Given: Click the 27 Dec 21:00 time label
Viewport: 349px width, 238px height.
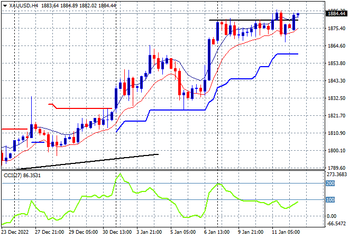Looking at the screenshot, I should [49, 232].
